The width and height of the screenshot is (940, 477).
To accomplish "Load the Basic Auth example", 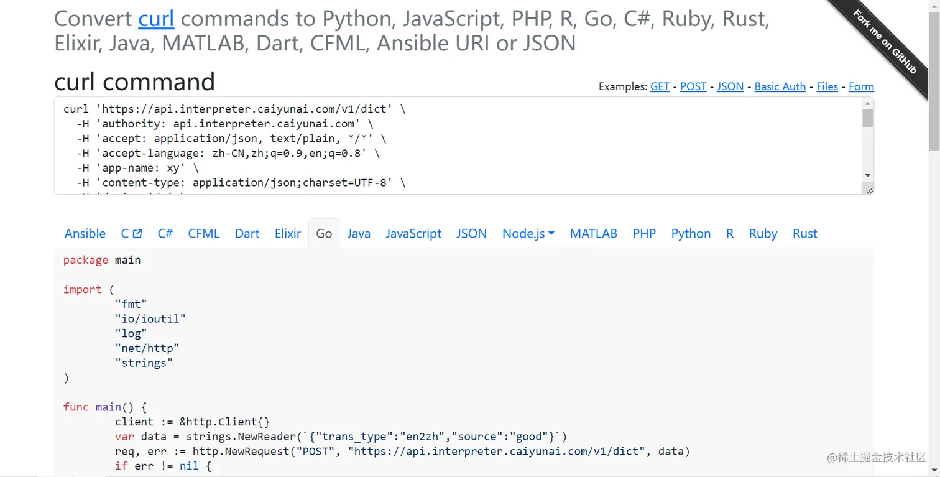I will click(x=780, y=86).
